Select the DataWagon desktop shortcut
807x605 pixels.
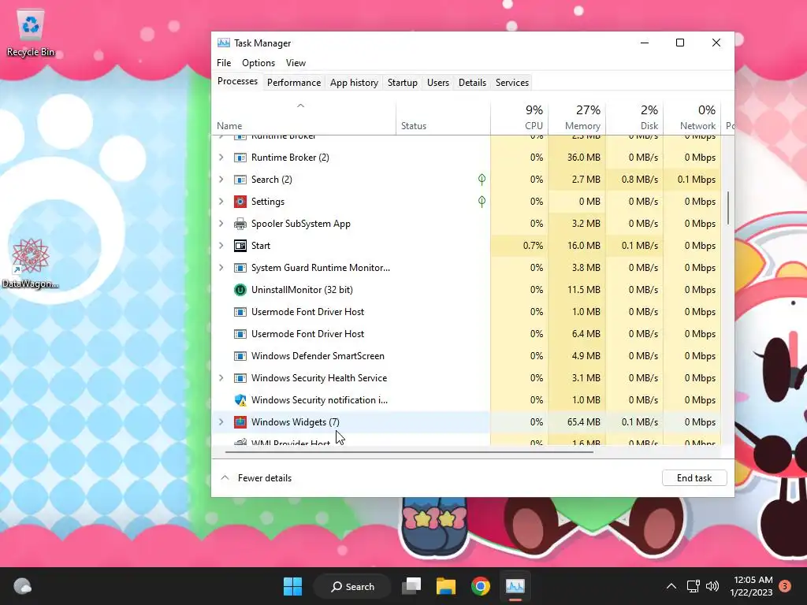[x=31, y=263]
